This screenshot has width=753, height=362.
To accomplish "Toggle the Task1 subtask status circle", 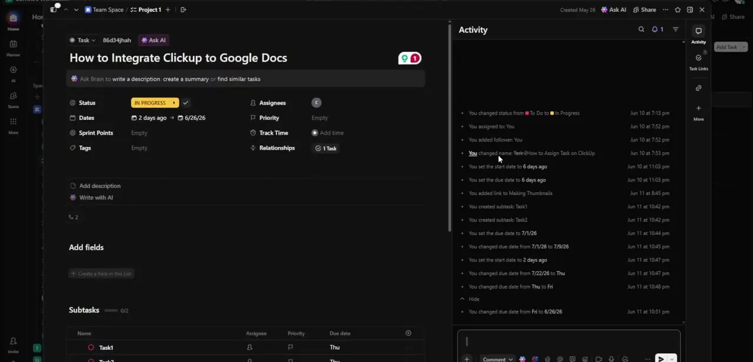I will click(x=91, y=347).
